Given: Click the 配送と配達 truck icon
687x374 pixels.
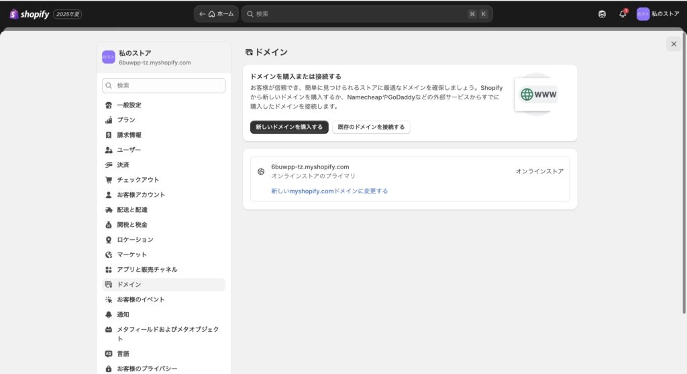Looking at the screenshot, I should (109, 210).
